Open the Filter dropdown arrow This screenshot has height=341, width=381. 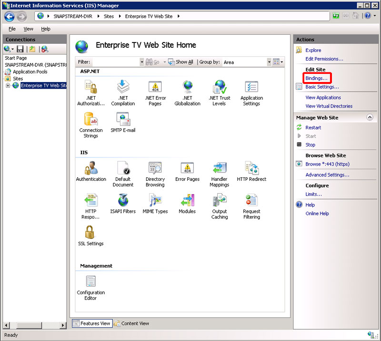pyautogui.click(x=141, y=62)
